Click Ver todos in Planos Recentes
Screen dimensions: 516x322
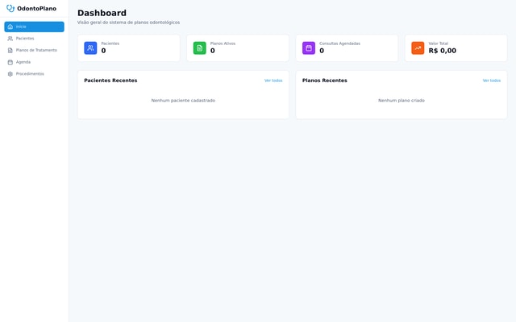pos(491,80)
